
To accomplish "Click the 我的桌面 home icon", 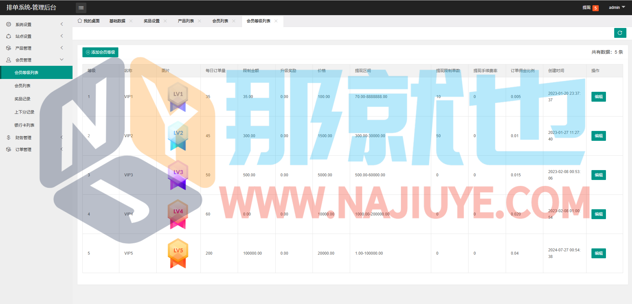I will click(80, 21).
